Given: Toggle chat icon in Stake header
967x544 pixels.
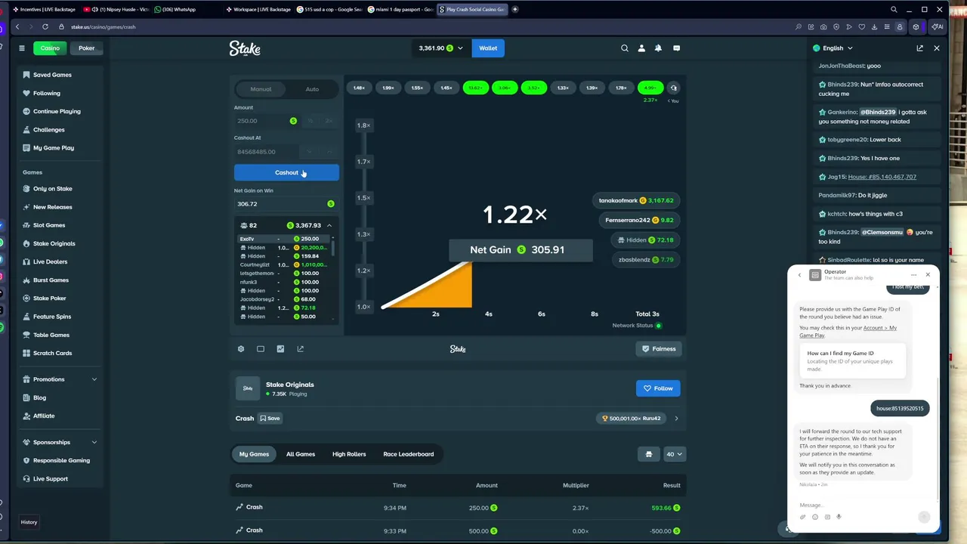Looking at the screenshot, I should [676, 48].
